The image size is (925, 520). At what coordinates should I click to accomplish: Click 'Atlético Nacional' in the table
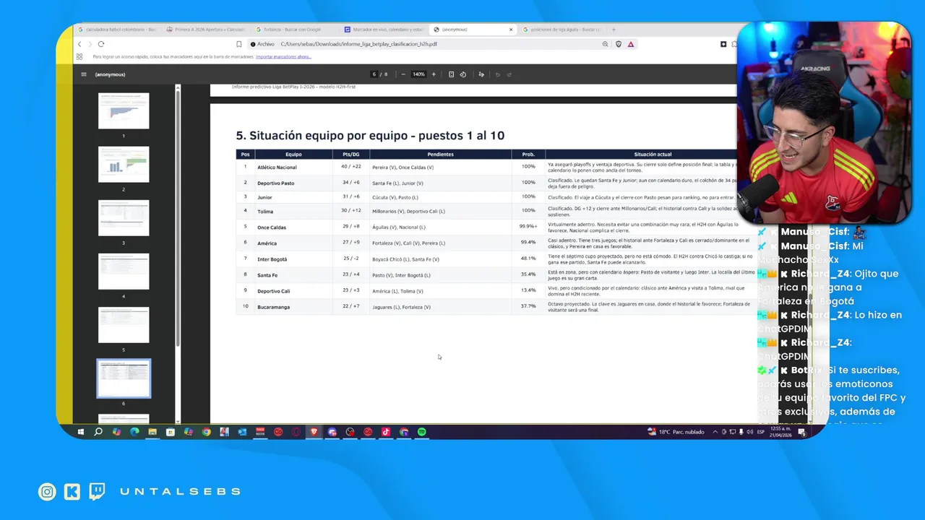coord(277,168)
